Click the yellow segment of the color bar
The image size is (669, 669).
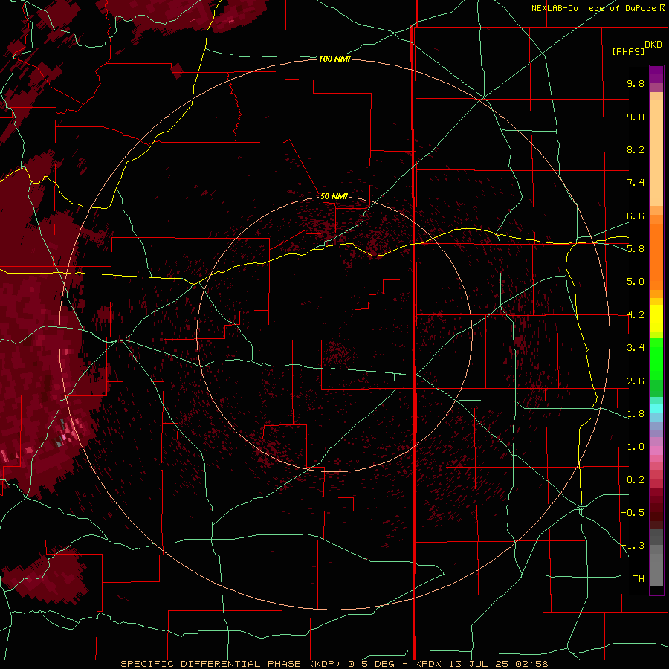(656, 318)
